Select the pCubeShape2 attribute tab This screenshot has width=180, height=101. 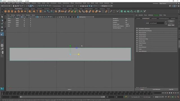[x=146, y=19]
